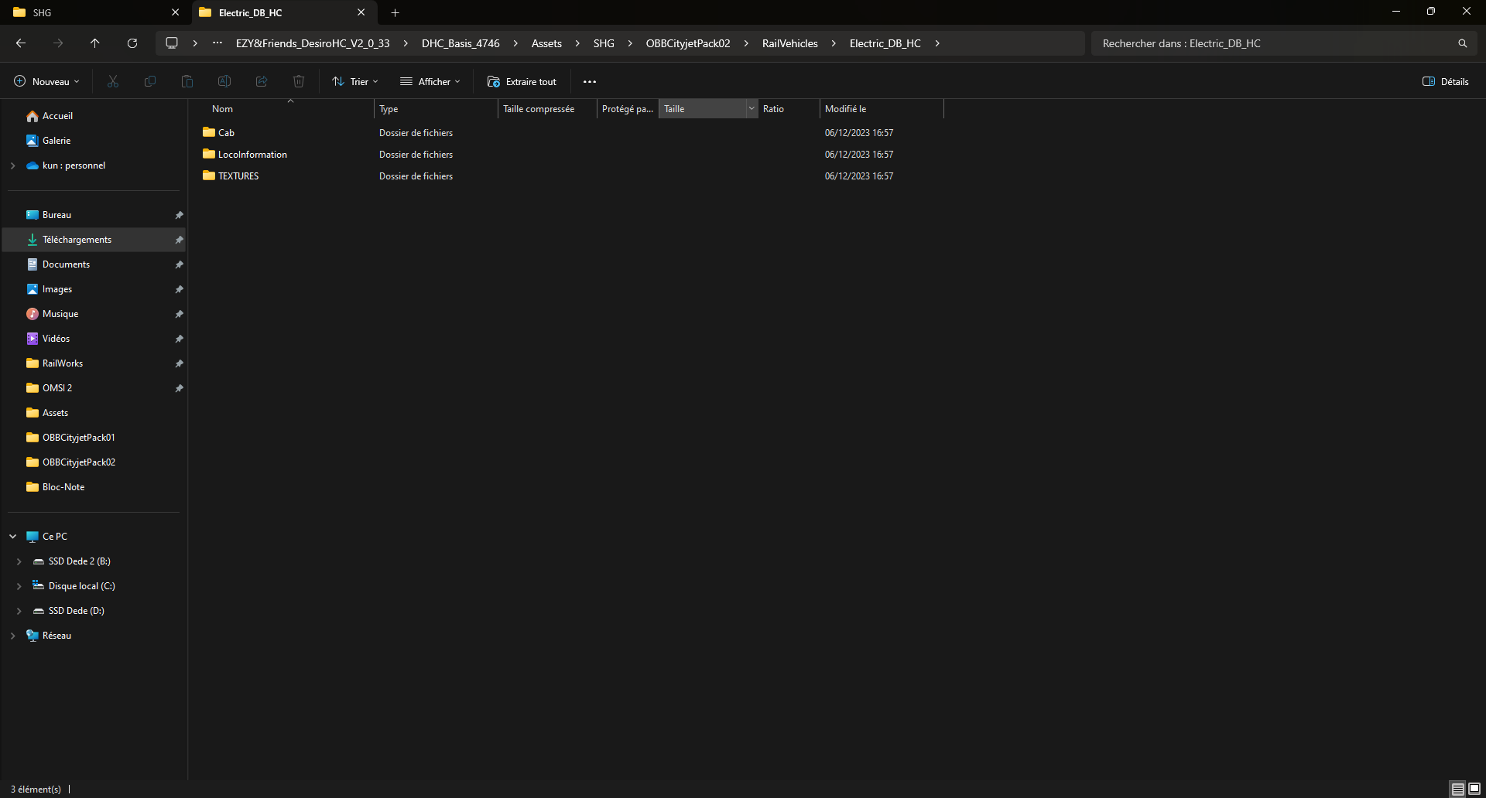Image resolution: width=1486 pixels, height=798 pixels.
Task: Sort by Taille compressée column header
Action: point(547,109)
